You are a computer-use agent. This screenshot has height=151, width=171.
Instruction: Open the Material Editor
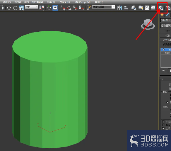point(161,8)
